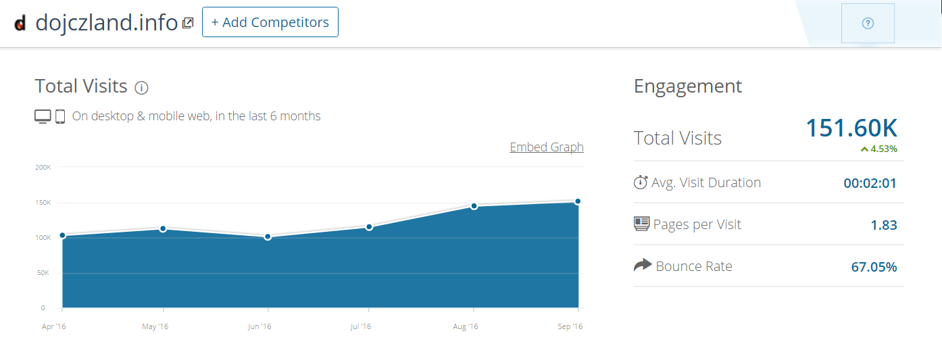Click the 151.60K total visits value
Screen dimensions: 942x348
click(x=851, y=128)
